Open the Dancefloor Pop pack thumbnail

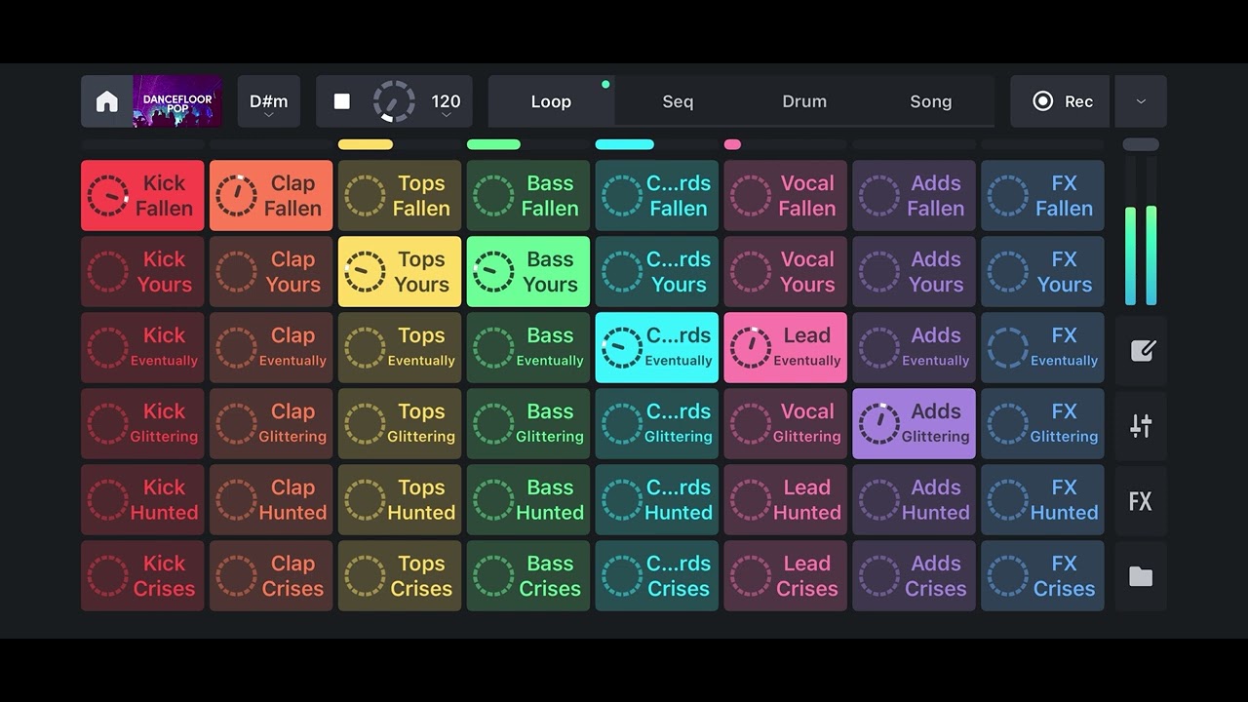(x=177, y=101)
